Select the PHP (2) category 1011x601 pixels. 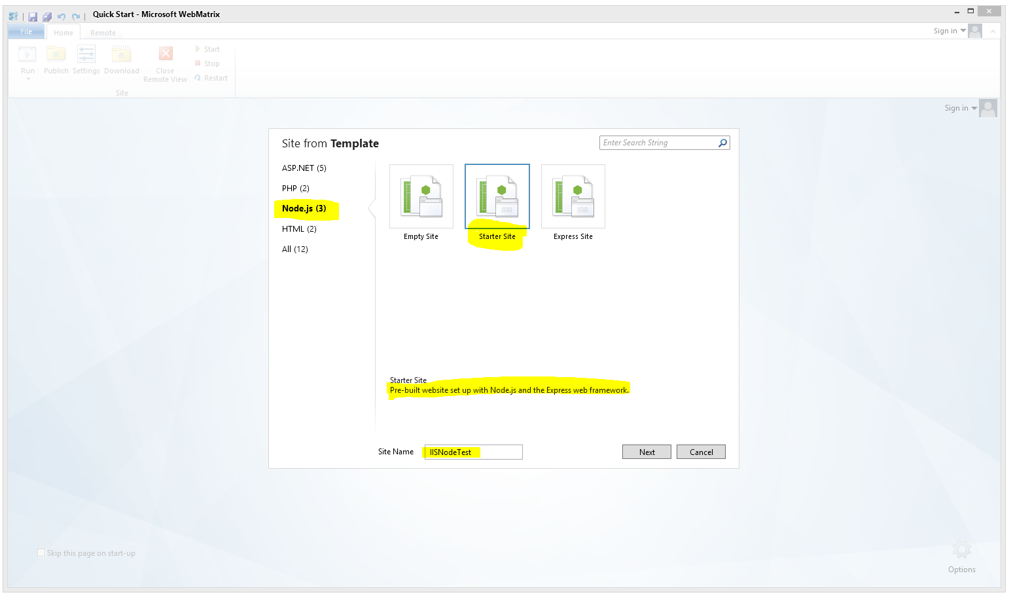tap(296, 189)
